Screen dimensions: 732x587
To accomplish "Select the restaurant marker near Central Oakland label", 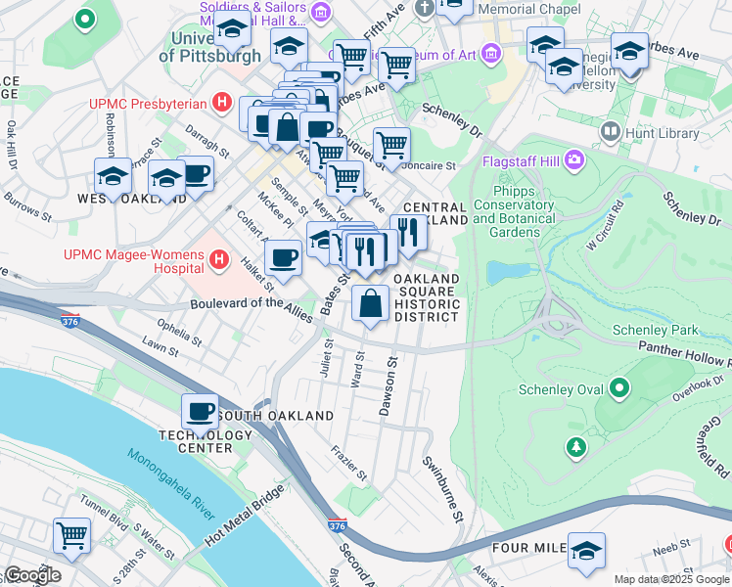I will [408, 235].
